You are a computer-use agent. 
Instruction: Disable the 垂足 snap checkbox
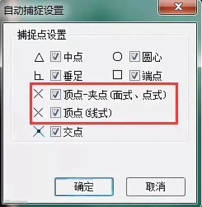coord(56,75)
